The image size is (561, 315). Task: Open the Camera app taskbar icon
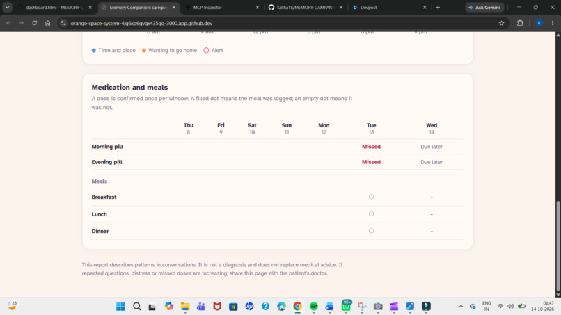[378, 307]
